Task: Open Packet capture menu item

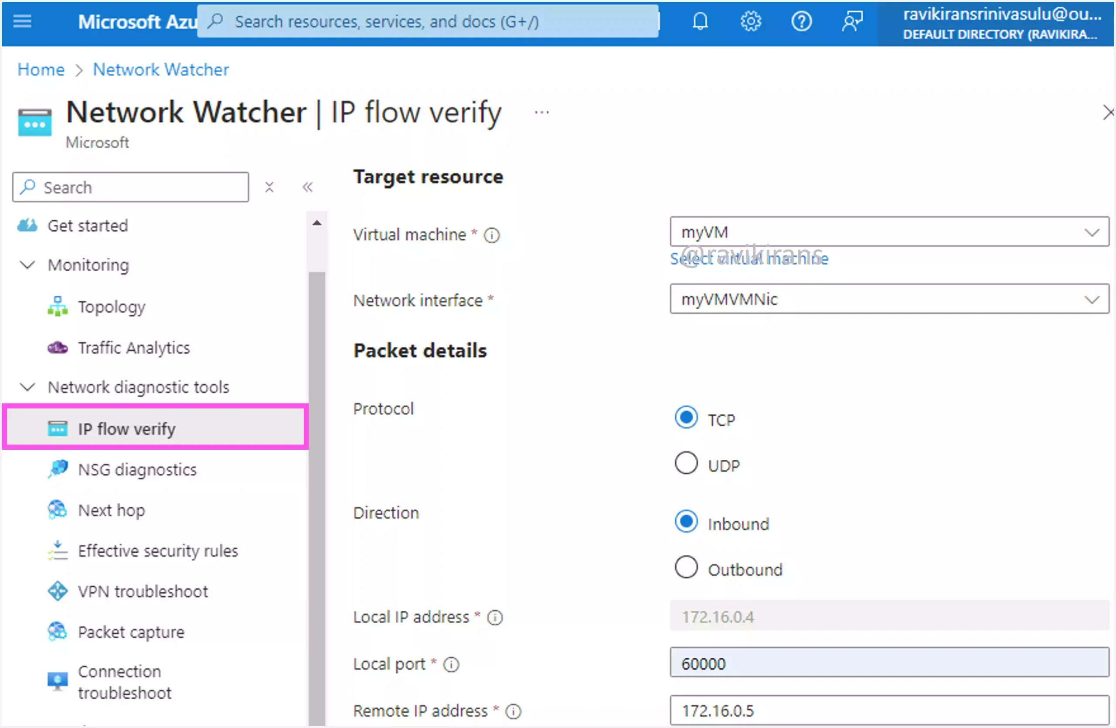Action: pos(131,632)
